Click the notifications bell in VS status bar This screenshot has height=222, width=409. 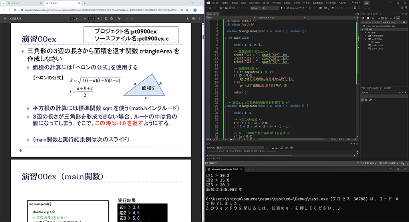pos(403,163)
